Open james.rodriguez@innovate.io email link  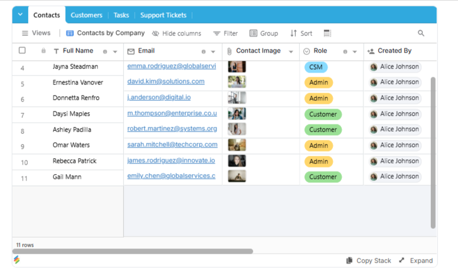click(x=171, y=160)
